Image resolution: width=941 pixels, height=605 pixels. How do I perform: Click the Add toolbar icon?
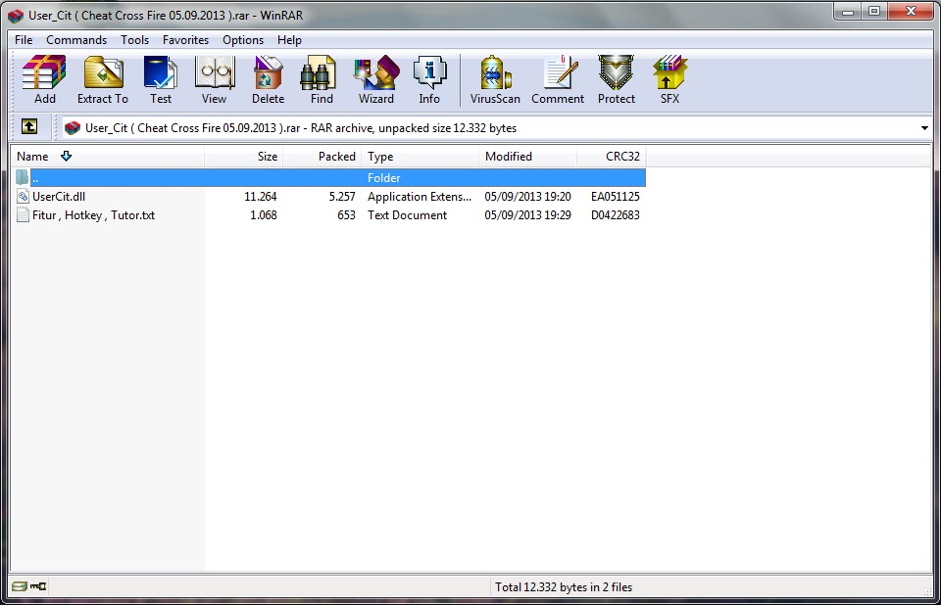pyautogui.click(x=44, y=79)
